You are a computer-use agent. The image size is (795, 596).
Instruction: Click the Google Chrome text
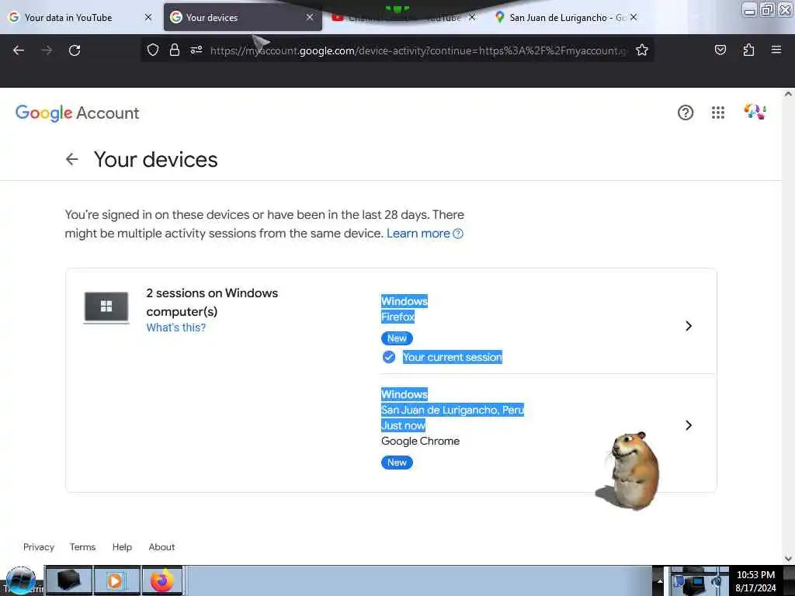pyautogui.click(x=420, y=441)
